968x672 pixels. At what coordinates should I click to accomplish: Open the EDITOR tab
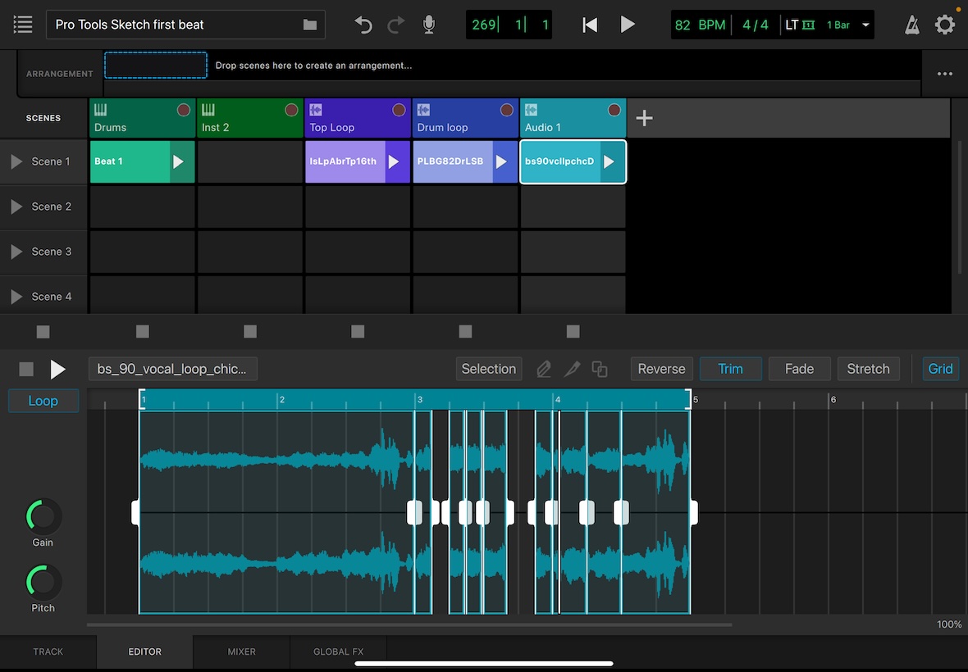[x=145, y=652]
